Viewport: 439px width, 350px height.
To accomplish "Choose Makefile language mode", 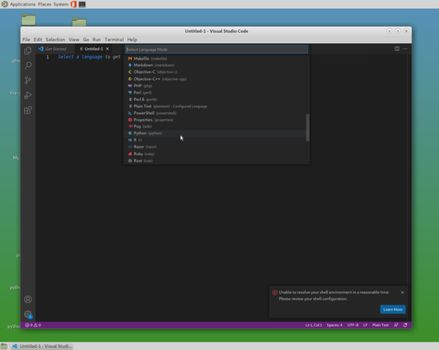I will pos(216,59).
